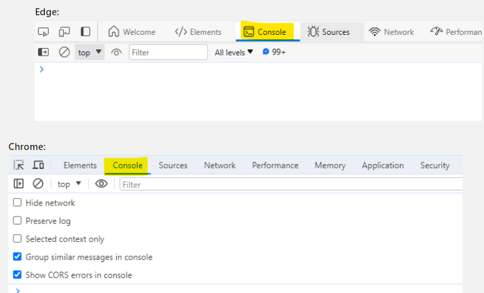Open Edge All levels dropdown
Image resolution: width=484 pixels, height=293 pixels.
tap(234, 53)
